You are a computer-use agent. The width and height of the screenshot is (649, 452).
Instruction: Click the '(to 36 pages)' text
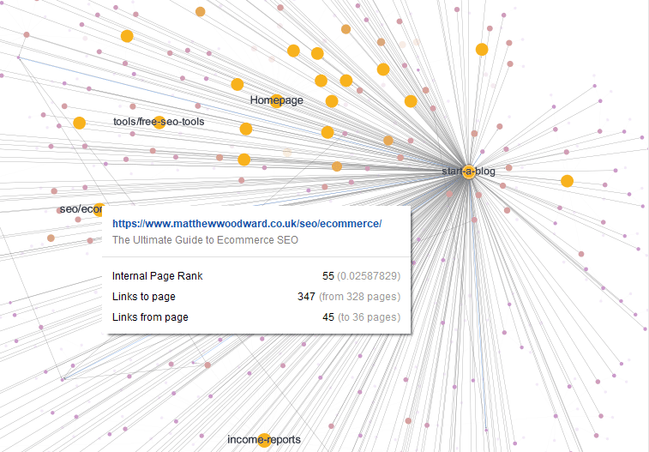coord(370,317)
